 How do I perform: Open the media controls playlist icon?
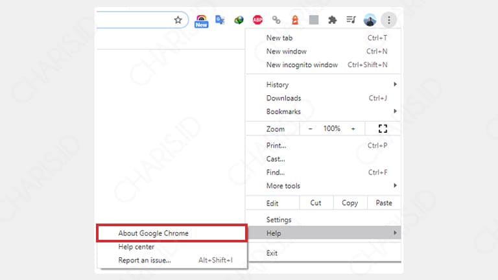[351, 20]
